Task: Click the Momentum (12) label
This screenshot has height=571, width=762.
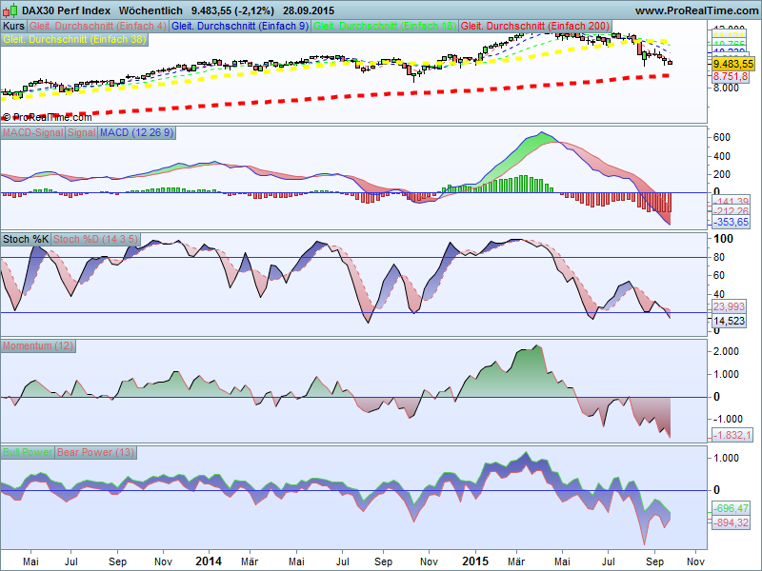Action: [38, 345]
